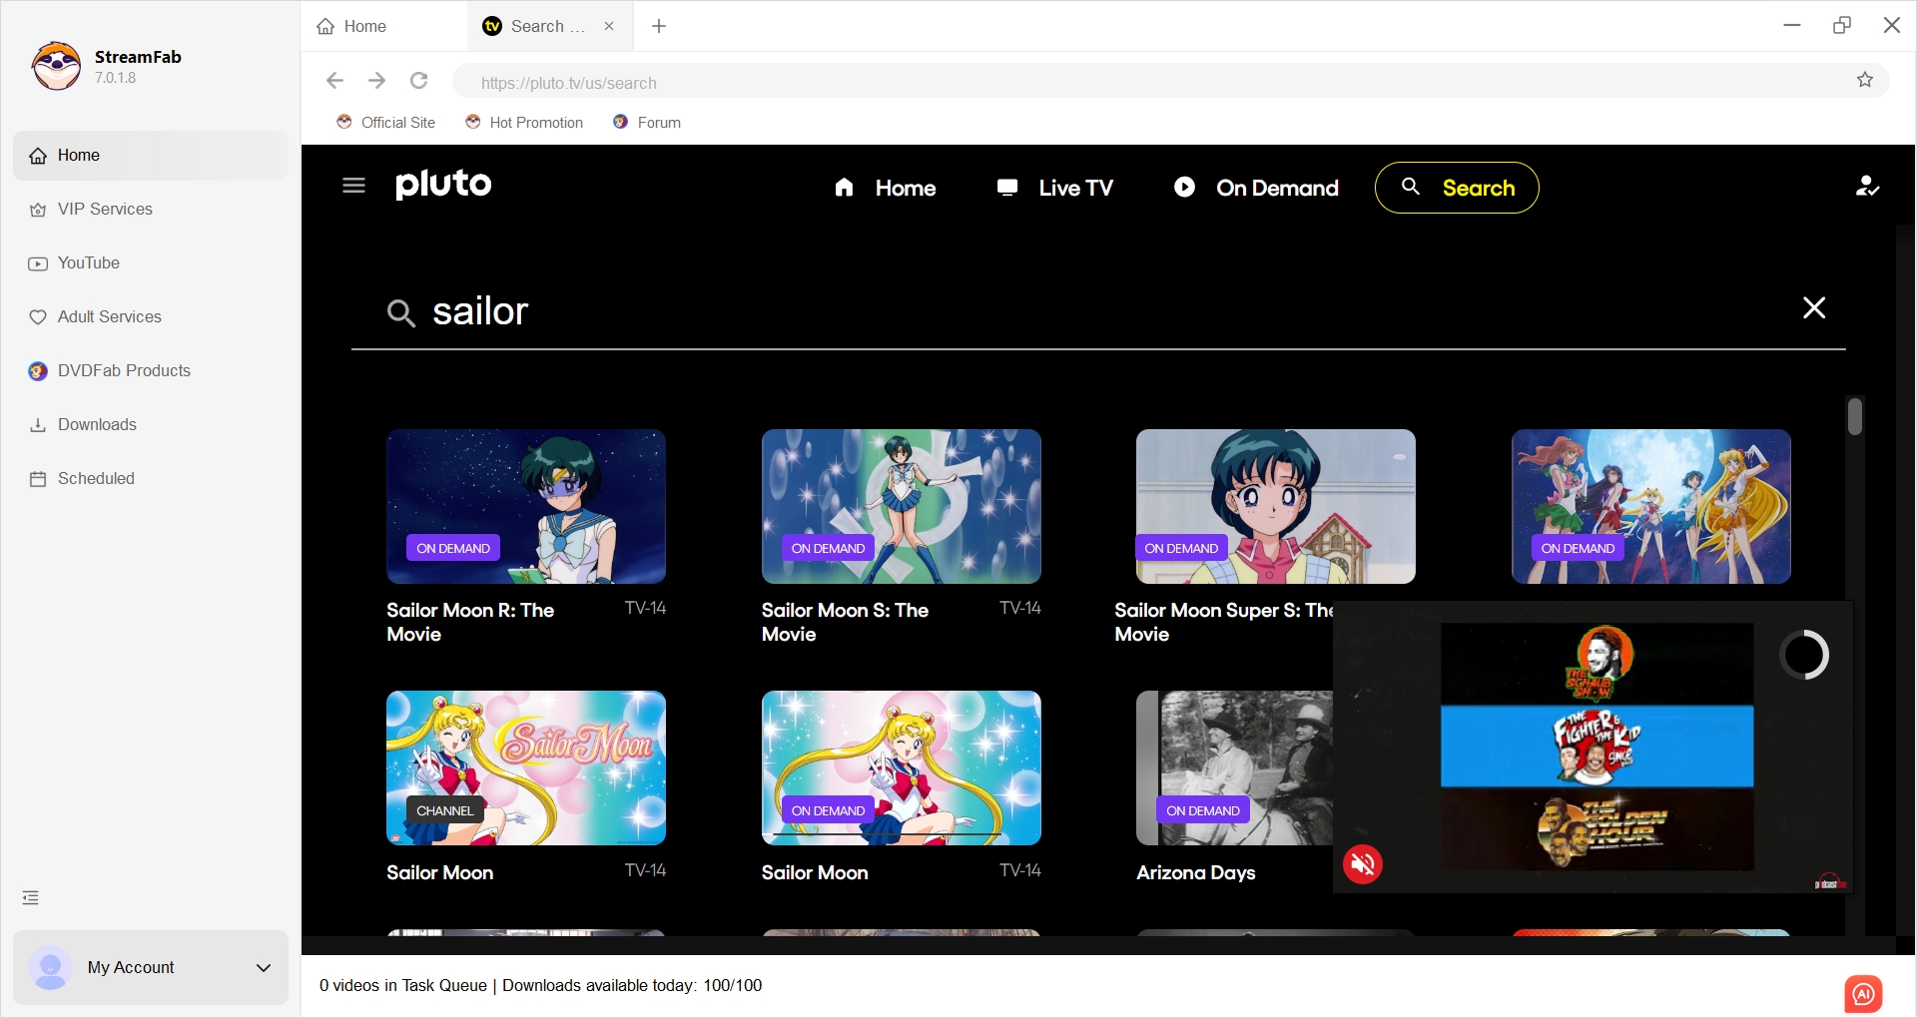The image size is (1917, 1018).
Task: Open the AI assistant orange icon
Action: point(1863,993)
